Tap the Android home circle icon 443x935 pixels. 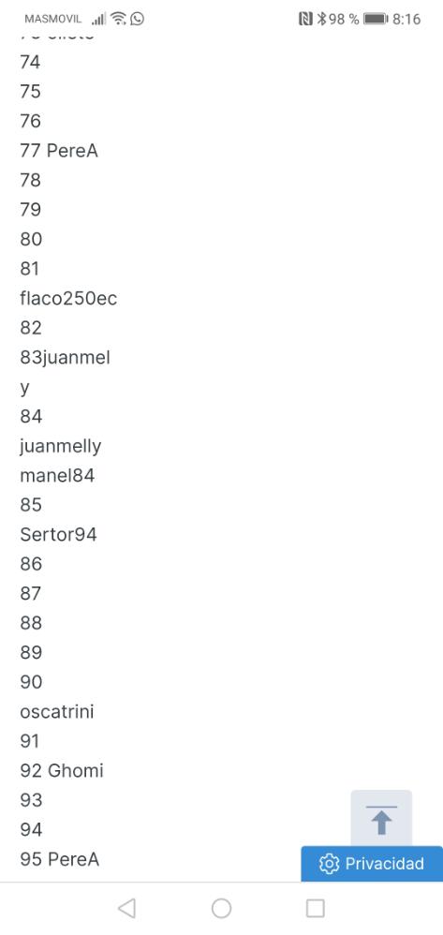221,908
